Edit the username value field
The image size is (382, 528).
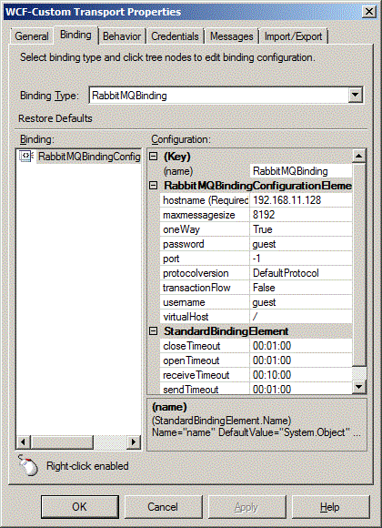click(301, 302)
